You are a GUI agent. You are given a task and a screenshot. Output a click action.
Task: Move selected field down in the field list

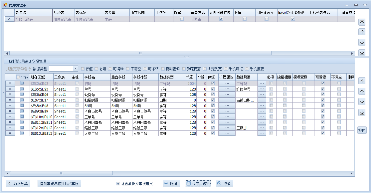coord(362,102)
